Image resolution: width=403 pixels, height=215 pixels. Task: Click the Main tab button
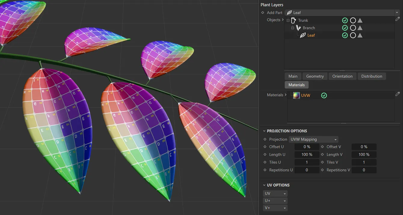pyautogui.click(x=293, y=76)
